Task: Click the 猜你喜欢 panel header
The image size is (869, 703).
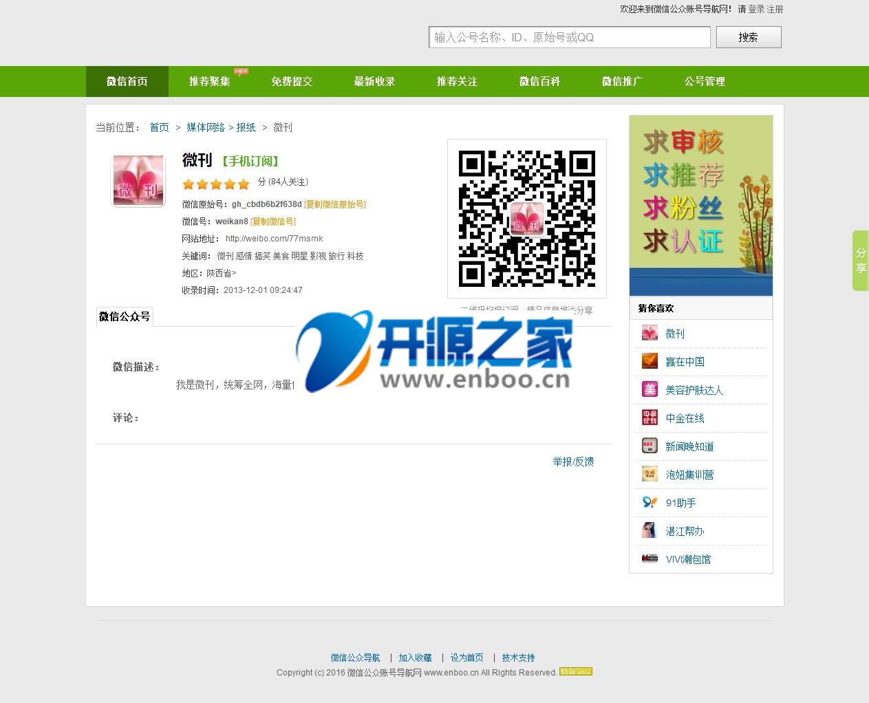Action: 701,308
